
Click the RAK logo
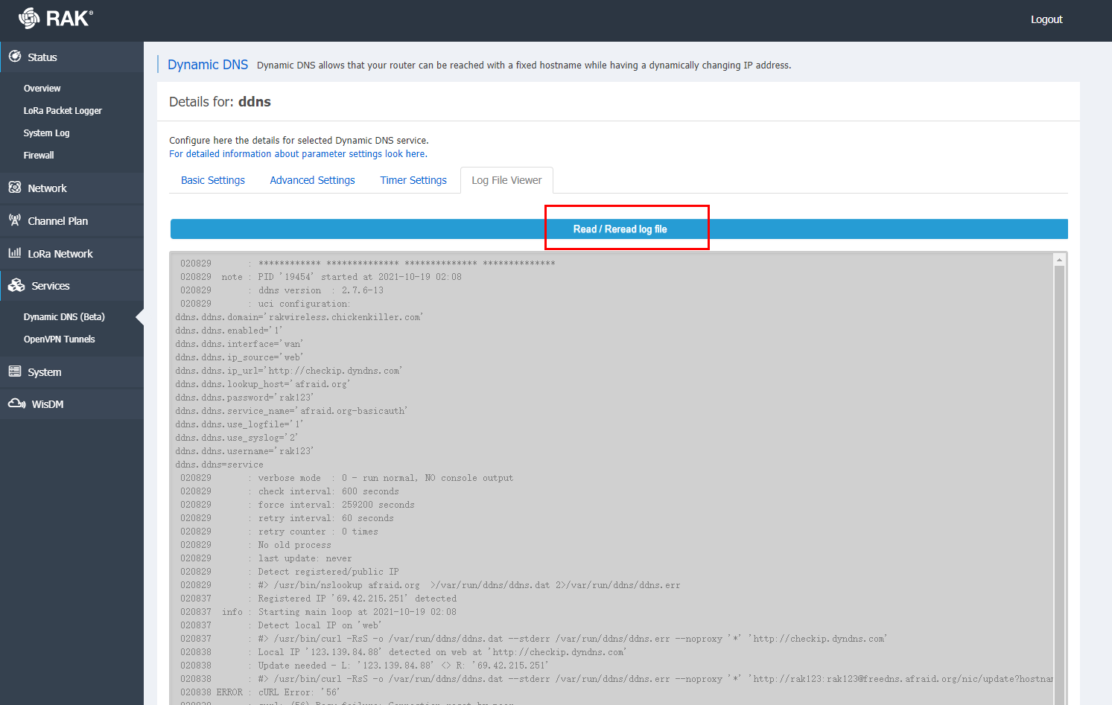coord(55,18)
